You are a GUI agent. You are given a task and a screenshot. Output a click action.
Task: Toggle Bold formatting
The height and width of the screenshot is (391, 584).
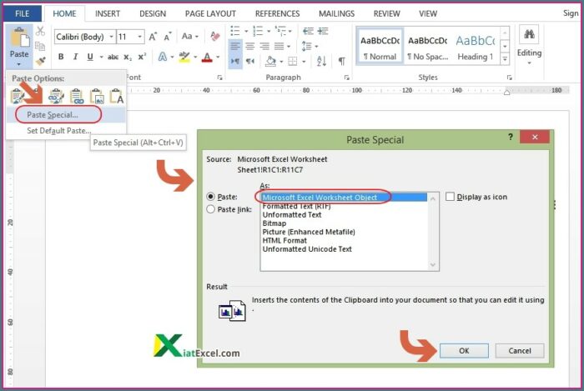(61, 57)
